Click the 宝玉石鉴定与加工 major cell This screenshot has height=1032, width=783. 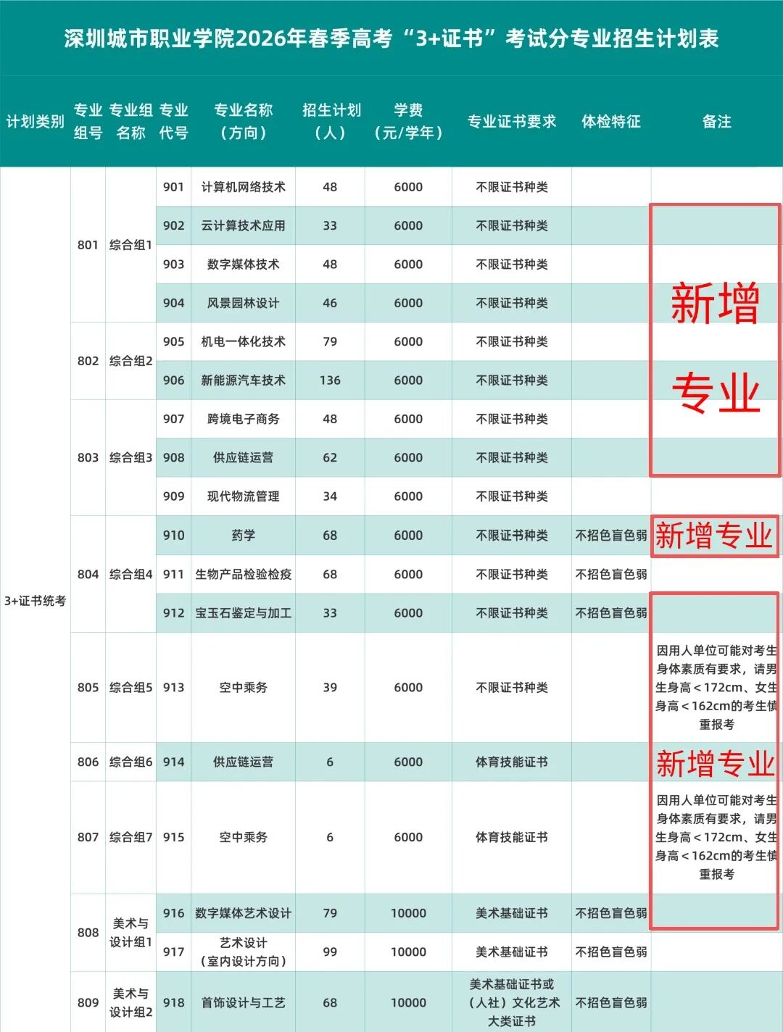243,613
